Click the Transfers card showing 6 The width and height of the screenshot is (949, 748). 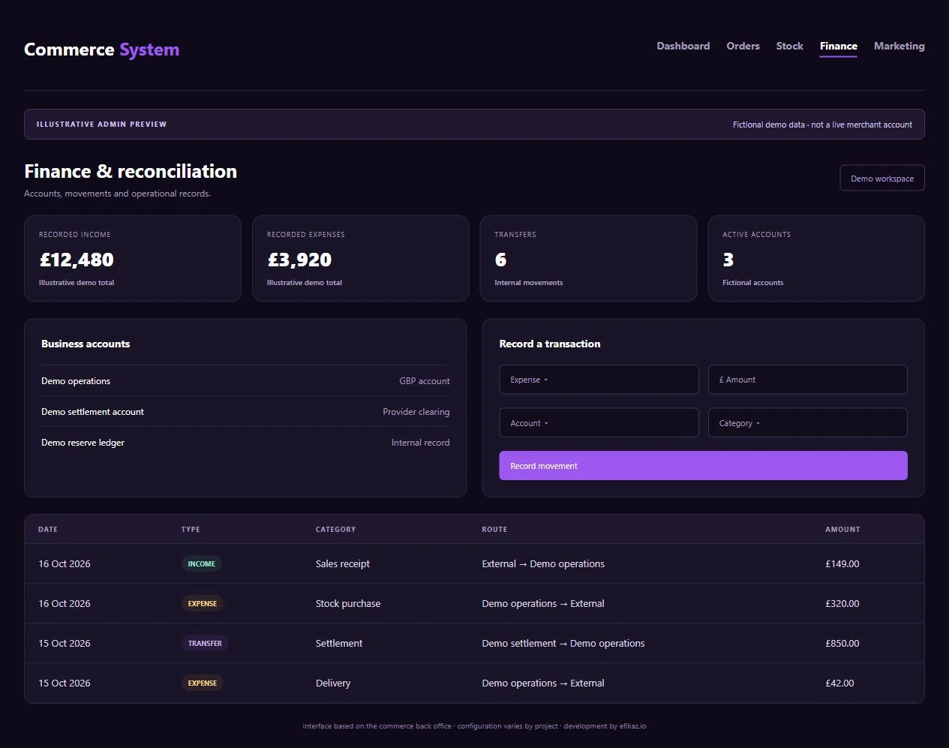tap(588, 259)
